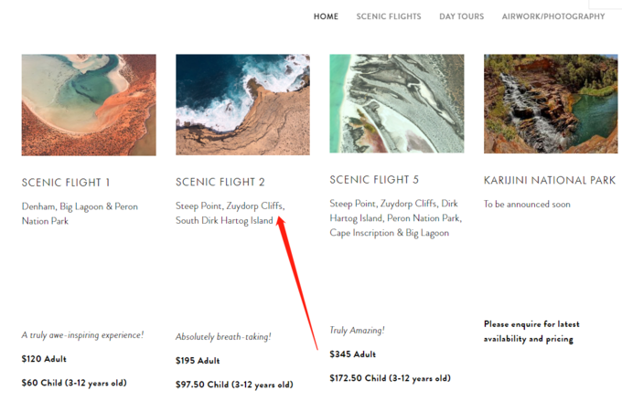Click the SCENIC FLIGHT 1 heading
Screen dimensions: 622x401
click(66, 183)
